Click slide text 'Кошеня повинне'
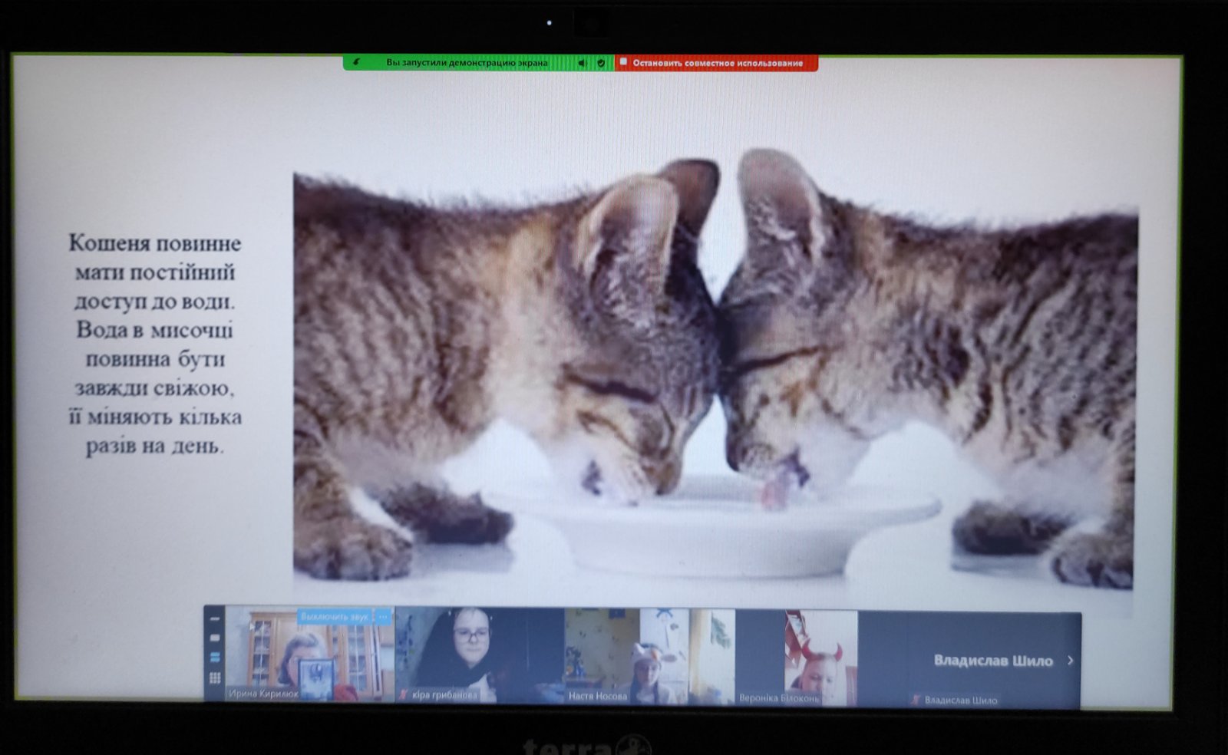Image resolution: width=1228 pixels, height=755 pixels. (x=155, y=244)
